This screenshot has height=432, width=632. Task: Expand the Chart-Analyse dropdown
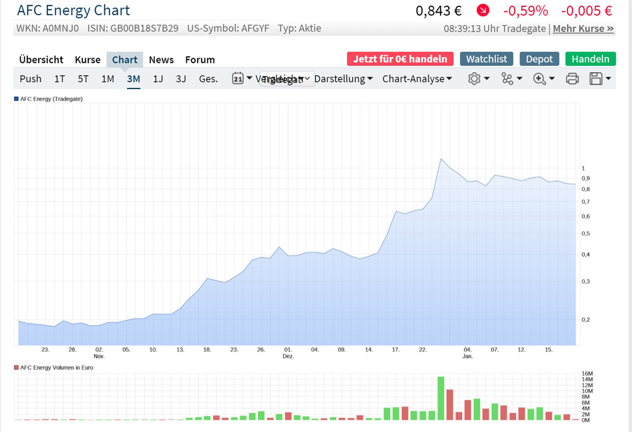click(416, 78)
